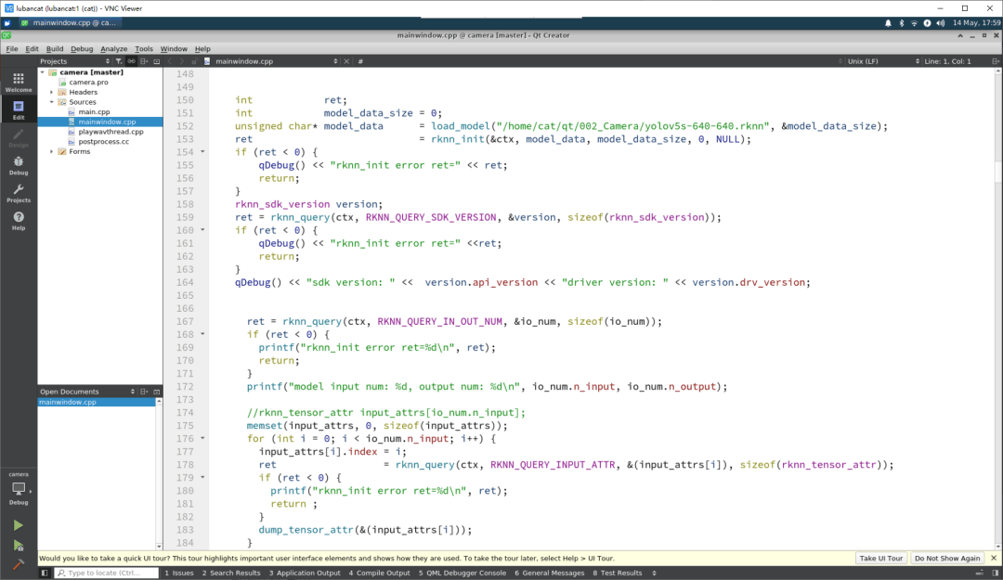Screen dimensions: 1003x580
Task: Open Bluetooth settings from system tray
Action: pyautogui.click(x=901, y=23)
